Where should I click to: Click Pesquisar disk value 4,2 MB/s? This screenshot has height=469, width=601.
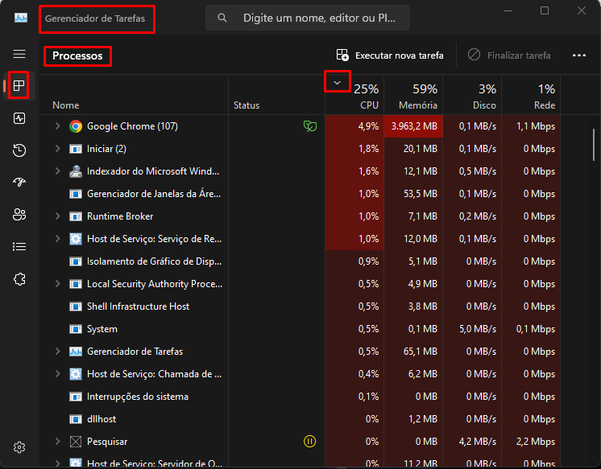point(477,442)
